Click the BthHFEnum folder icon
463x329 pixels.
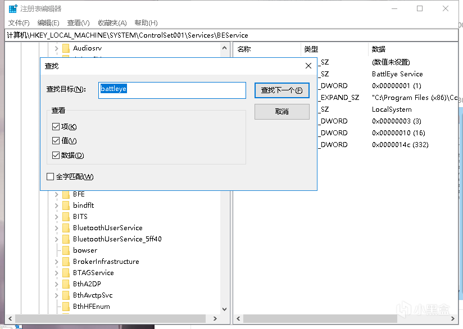pyautogui.click(x=66, y=307)
